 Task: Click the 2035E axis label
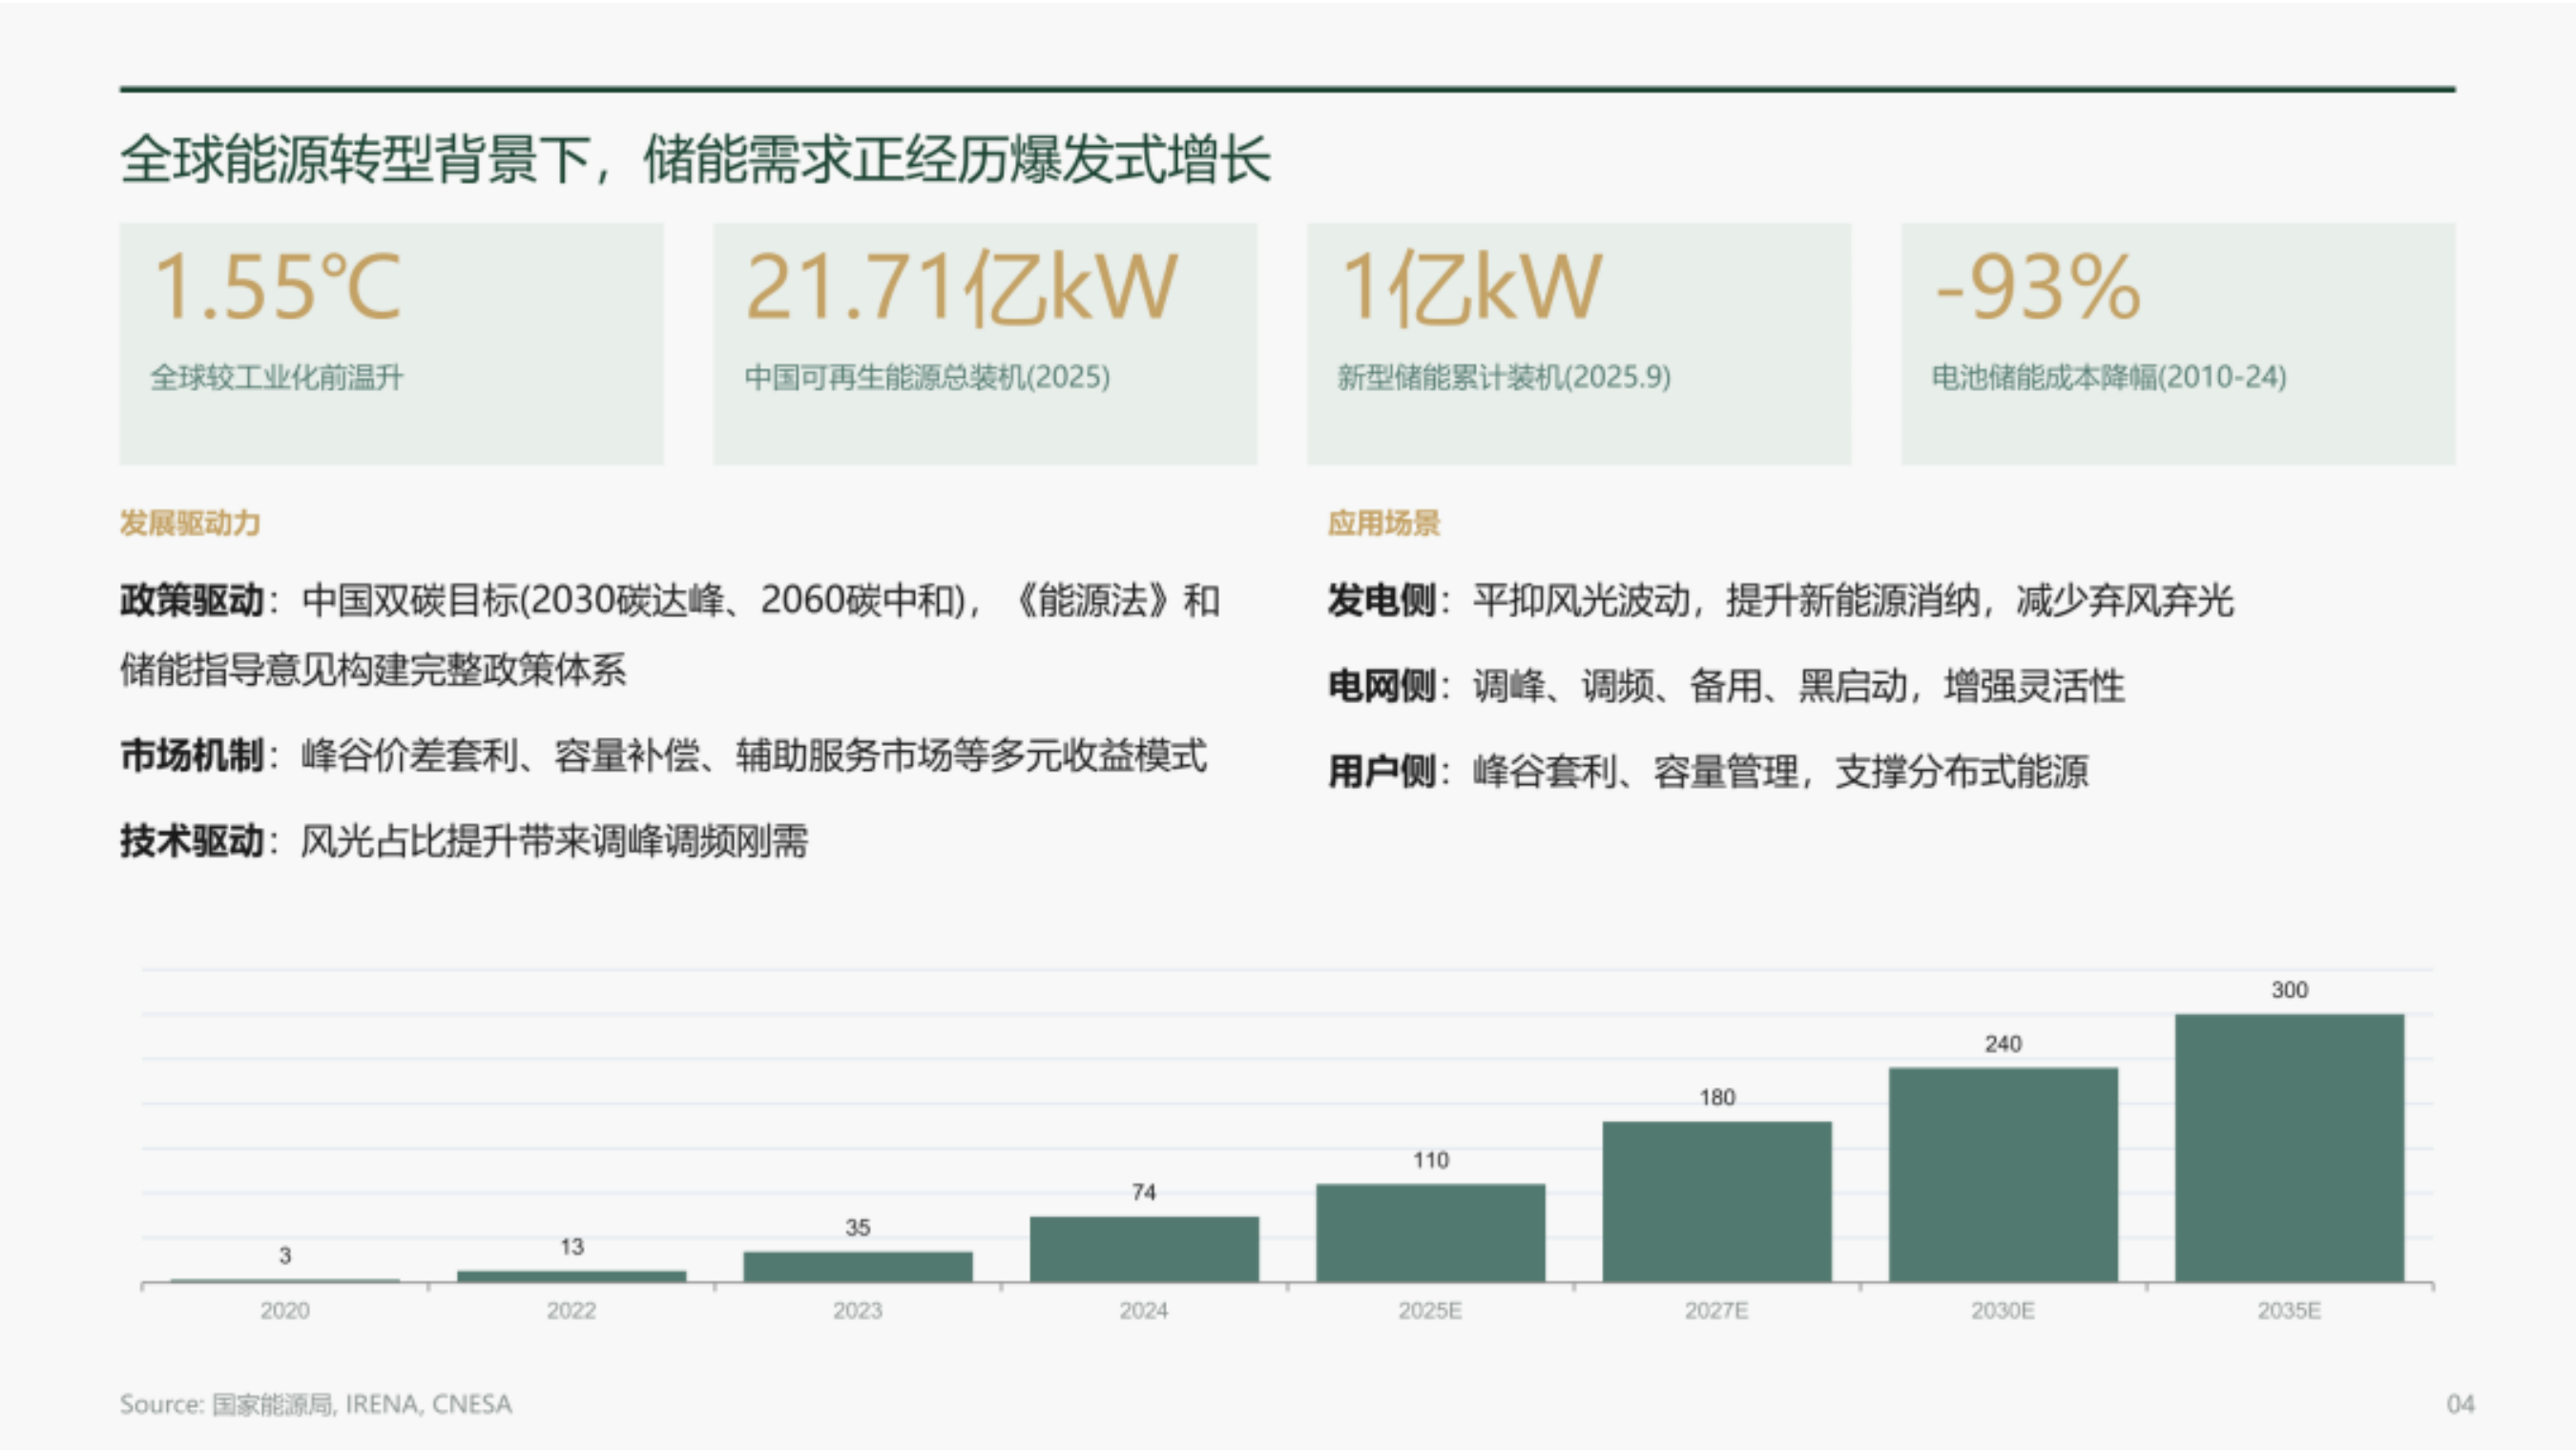pyautogui.click(x=2290, y=1310)
